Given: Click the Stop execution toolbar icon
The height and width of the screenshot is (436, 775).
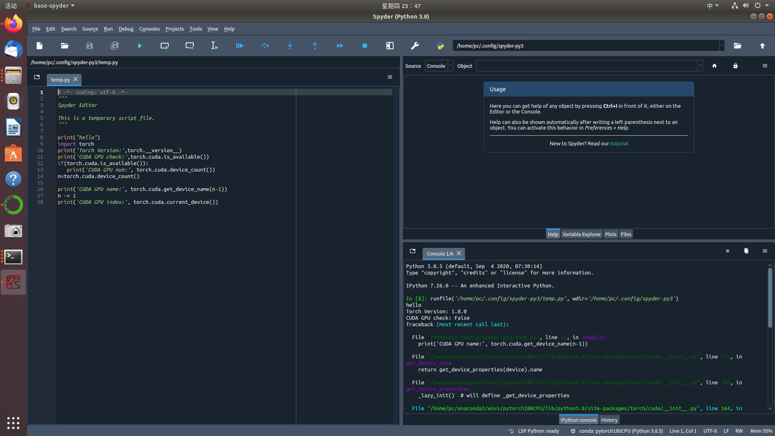Looking at the screenshot, I should (364, 45).
